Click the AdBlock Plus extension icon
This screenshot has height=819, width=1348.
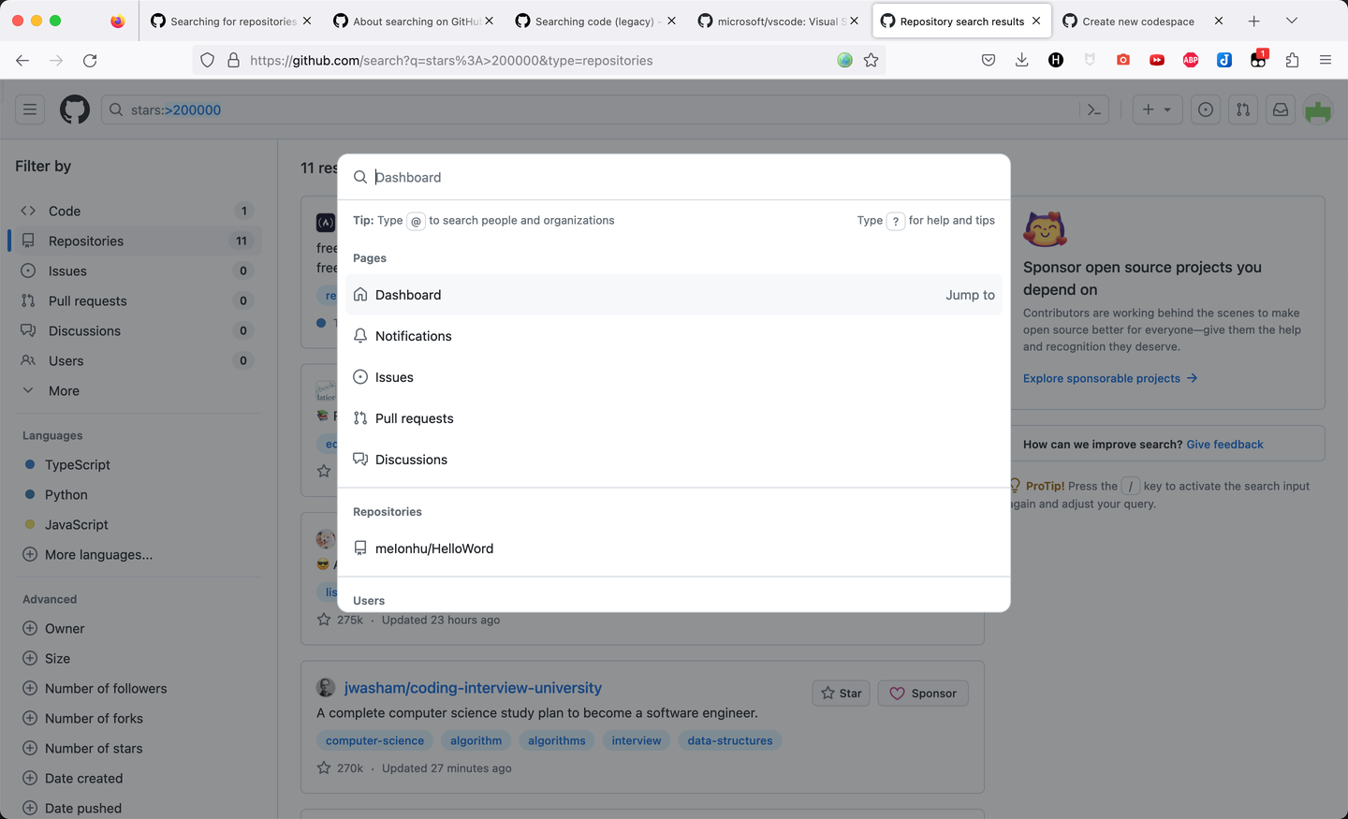pyautogui.click(x=1191, y=60)
